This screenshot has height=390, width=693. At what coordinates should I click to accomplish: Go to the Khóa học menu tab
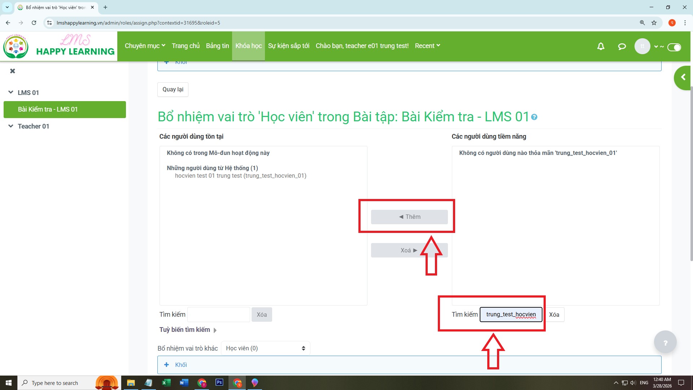(x=248, y=46)
